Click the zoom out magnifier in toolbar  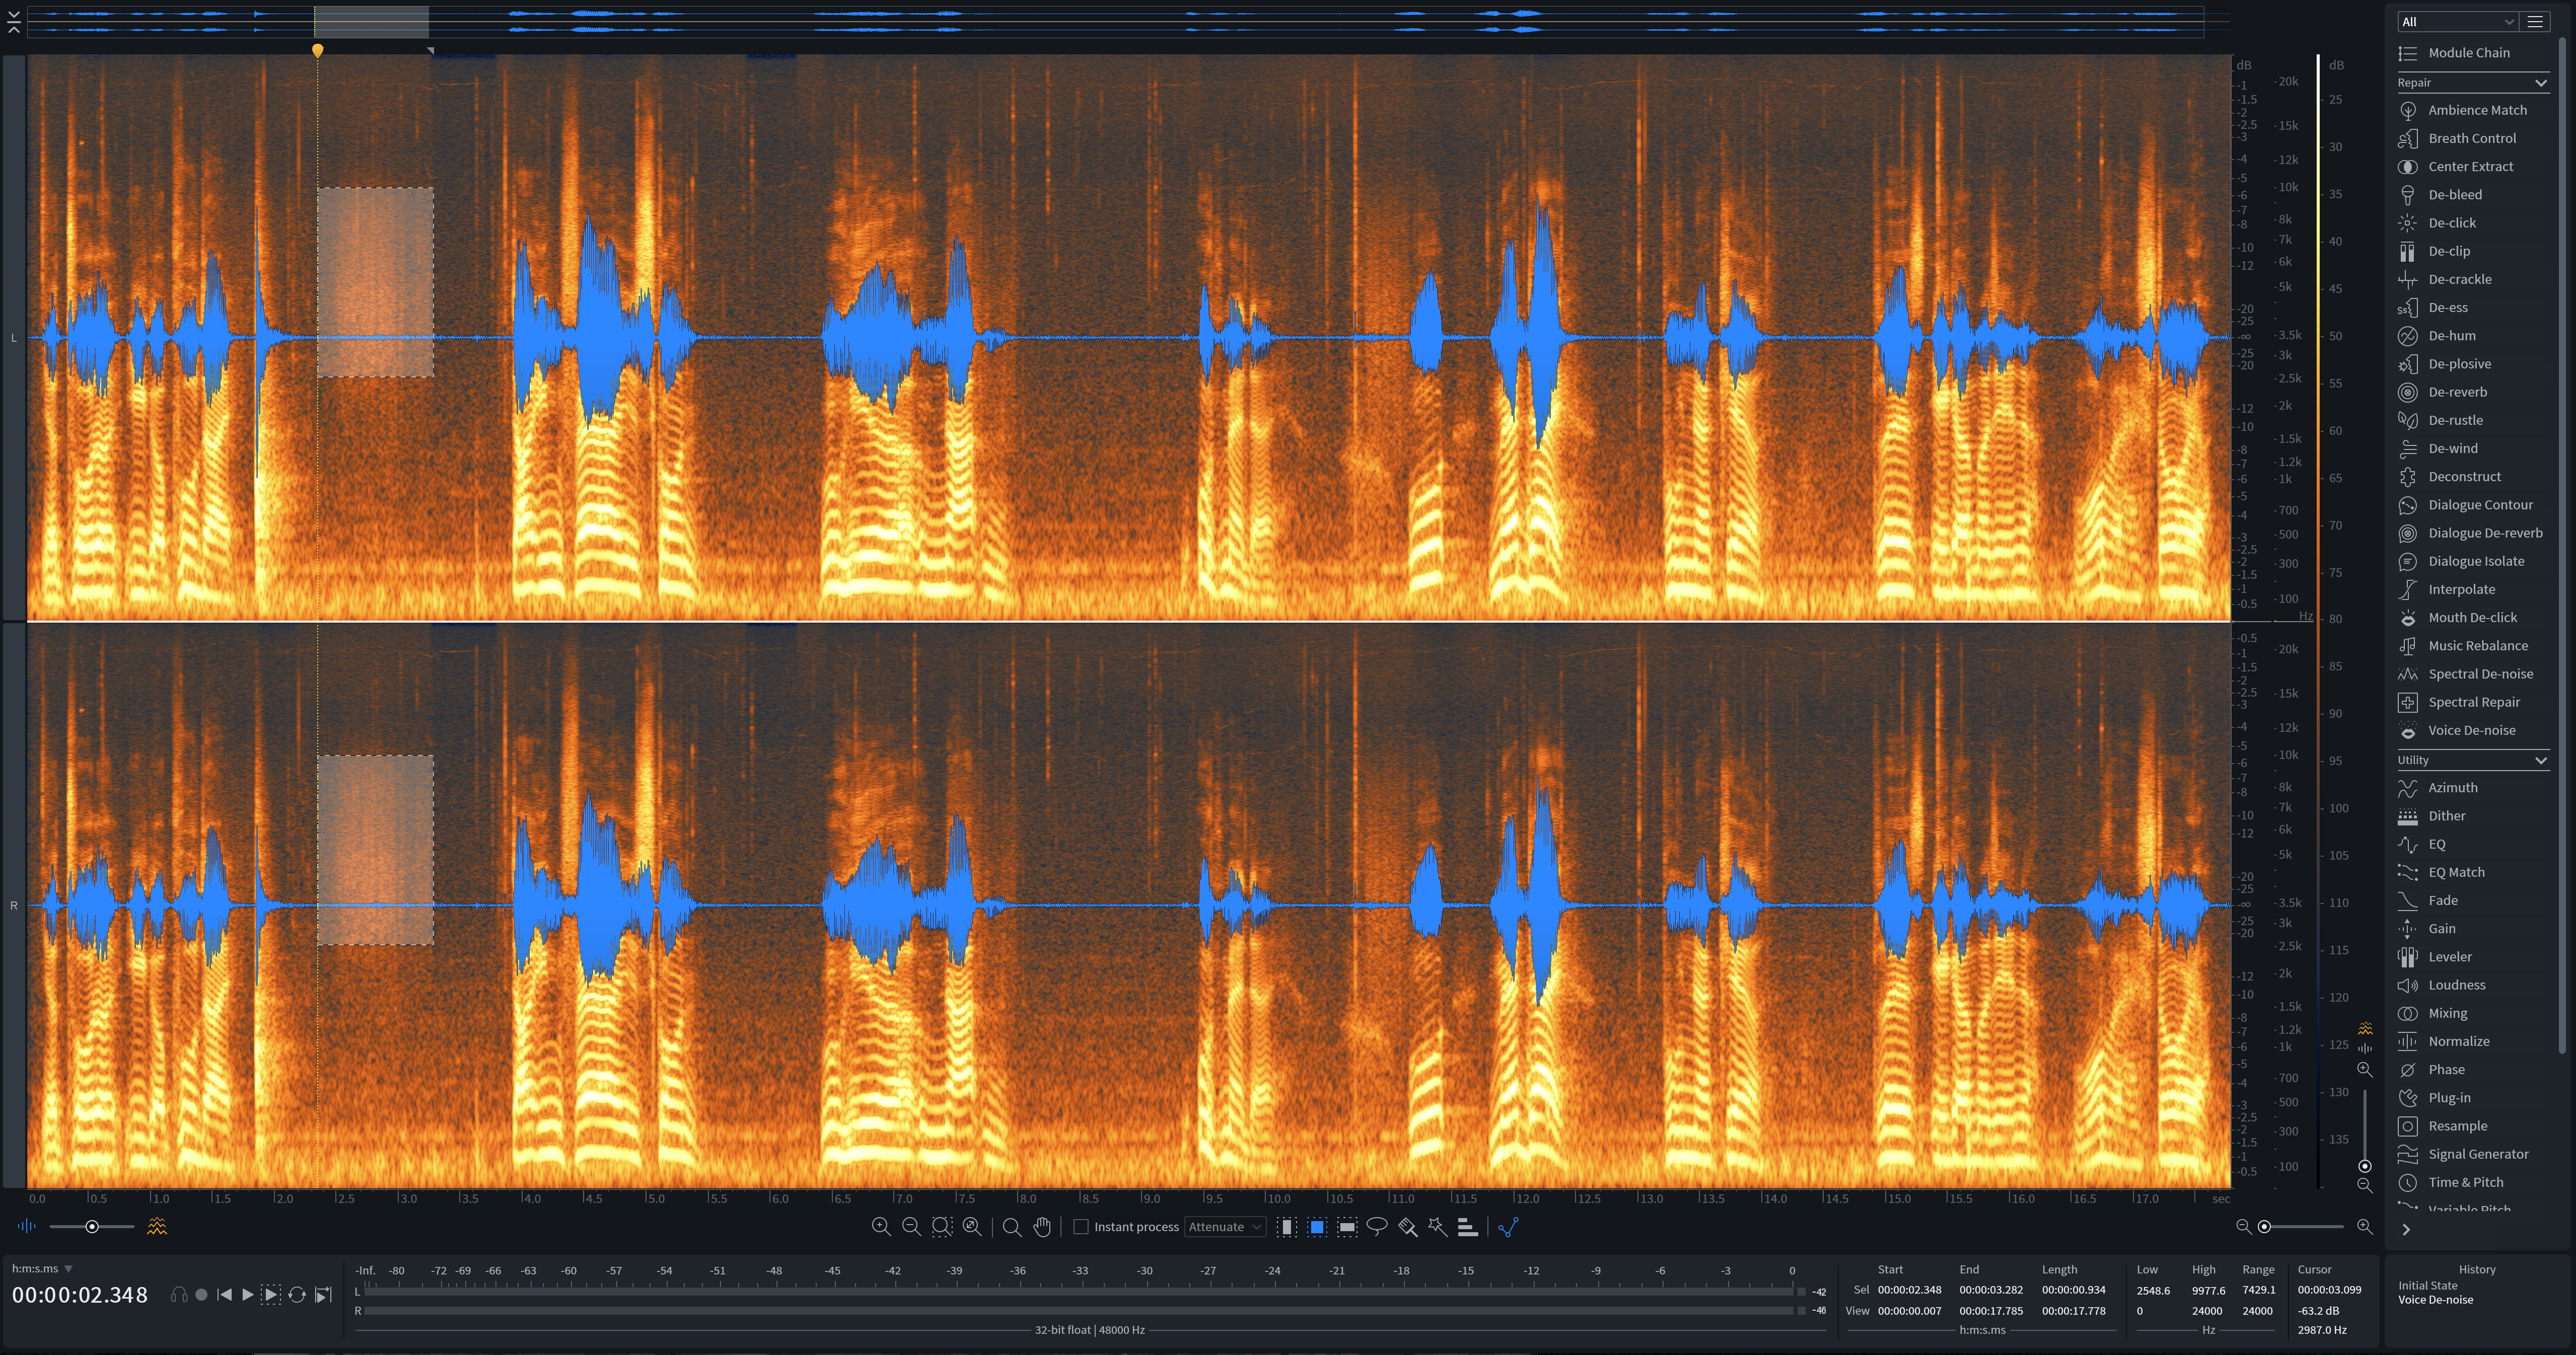pos(911,1227)
